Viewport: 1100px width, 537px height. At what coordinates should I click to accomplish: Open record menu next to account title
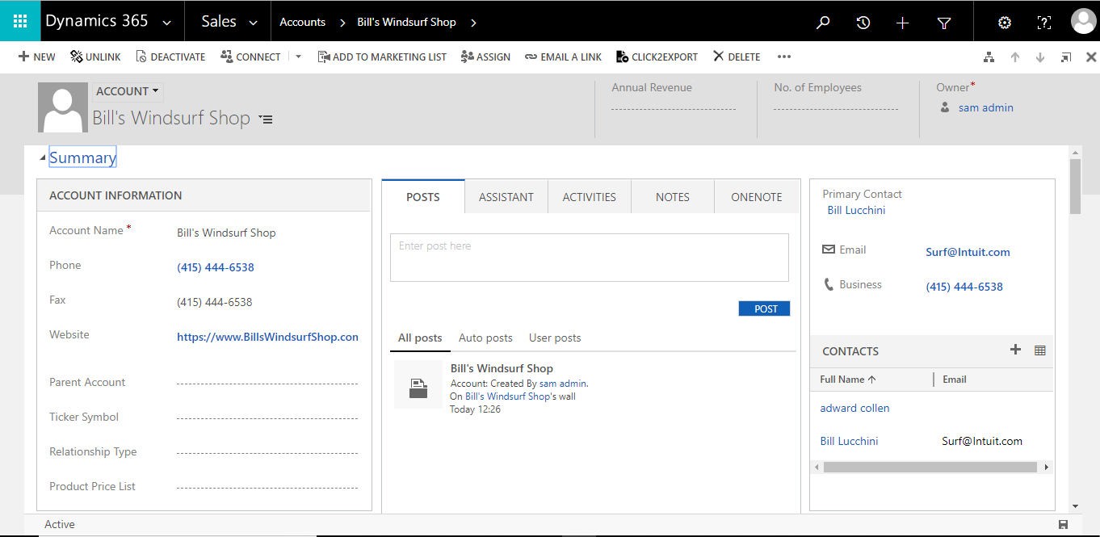pos(266,120)
